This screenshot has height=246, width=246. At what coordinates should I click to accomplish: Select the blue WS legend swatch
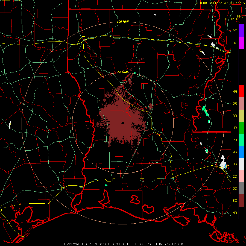click(241, 152)
